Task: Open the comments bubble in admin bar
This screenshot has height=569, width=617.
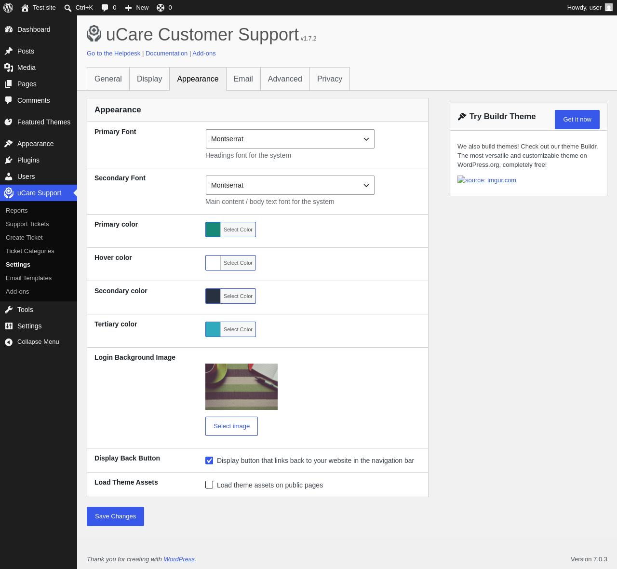Action: [x=105, y=8]
